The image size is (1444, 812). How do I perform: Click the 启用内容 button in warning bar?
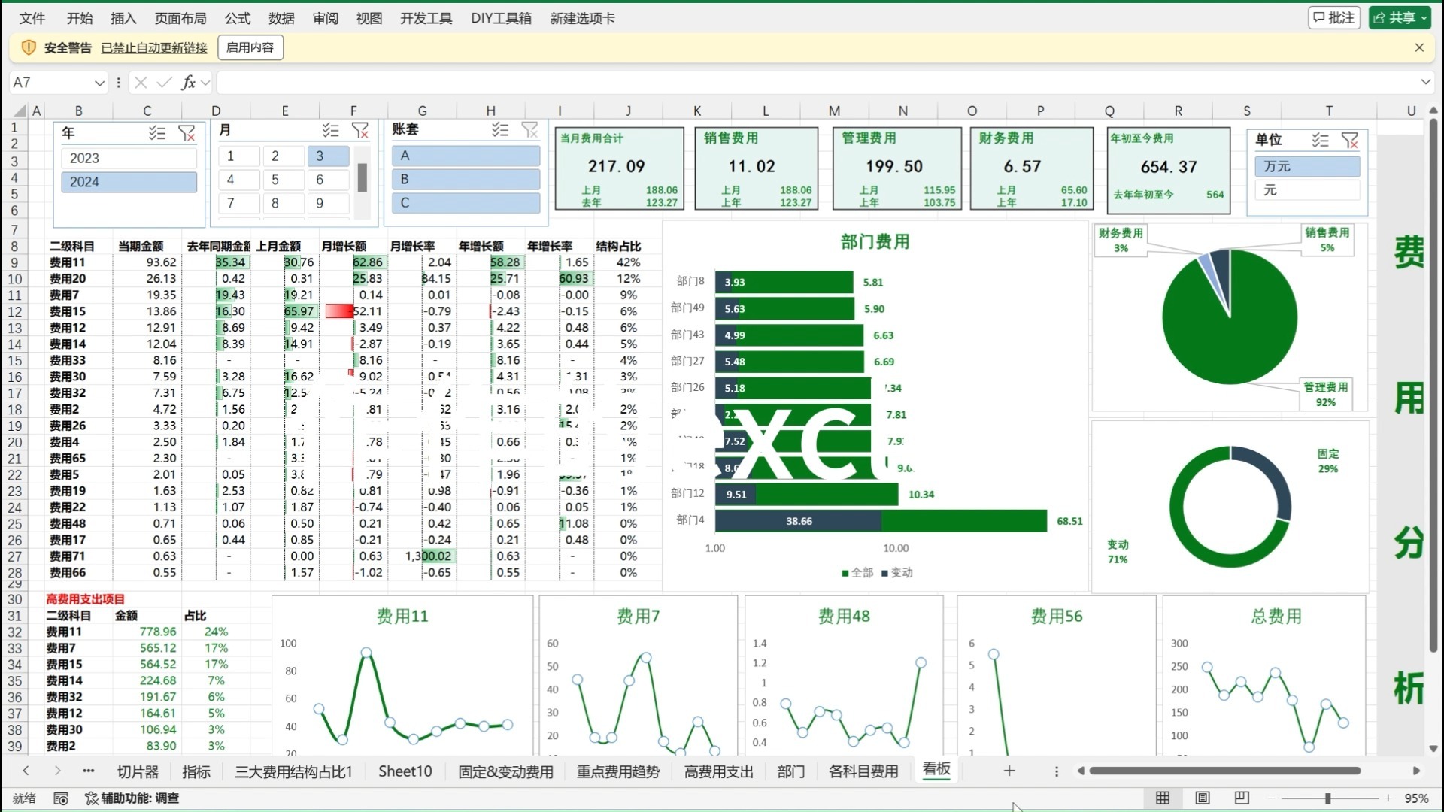click(250, 47)
